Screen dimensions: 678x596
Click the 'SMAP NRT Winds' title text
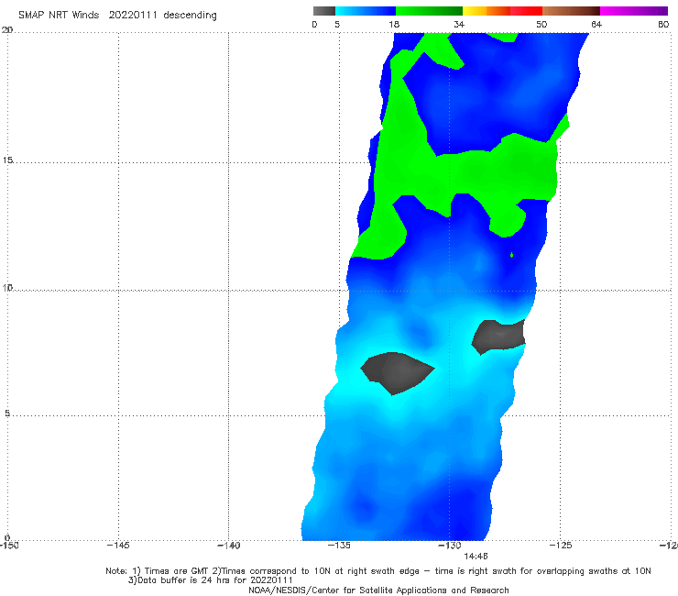coord(59,16)
